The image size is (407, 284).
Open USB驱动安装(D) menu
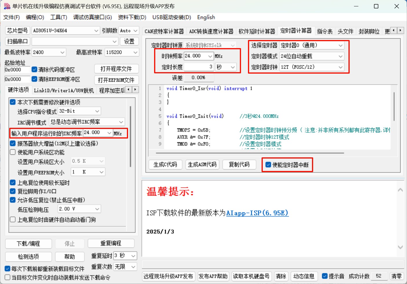(172, 17)
